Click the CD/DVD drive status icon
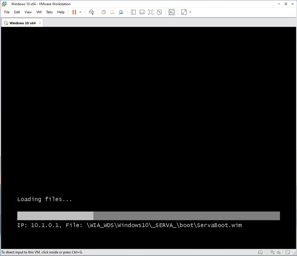The height and width of the screenshot is (256, 297). (267, 252)
